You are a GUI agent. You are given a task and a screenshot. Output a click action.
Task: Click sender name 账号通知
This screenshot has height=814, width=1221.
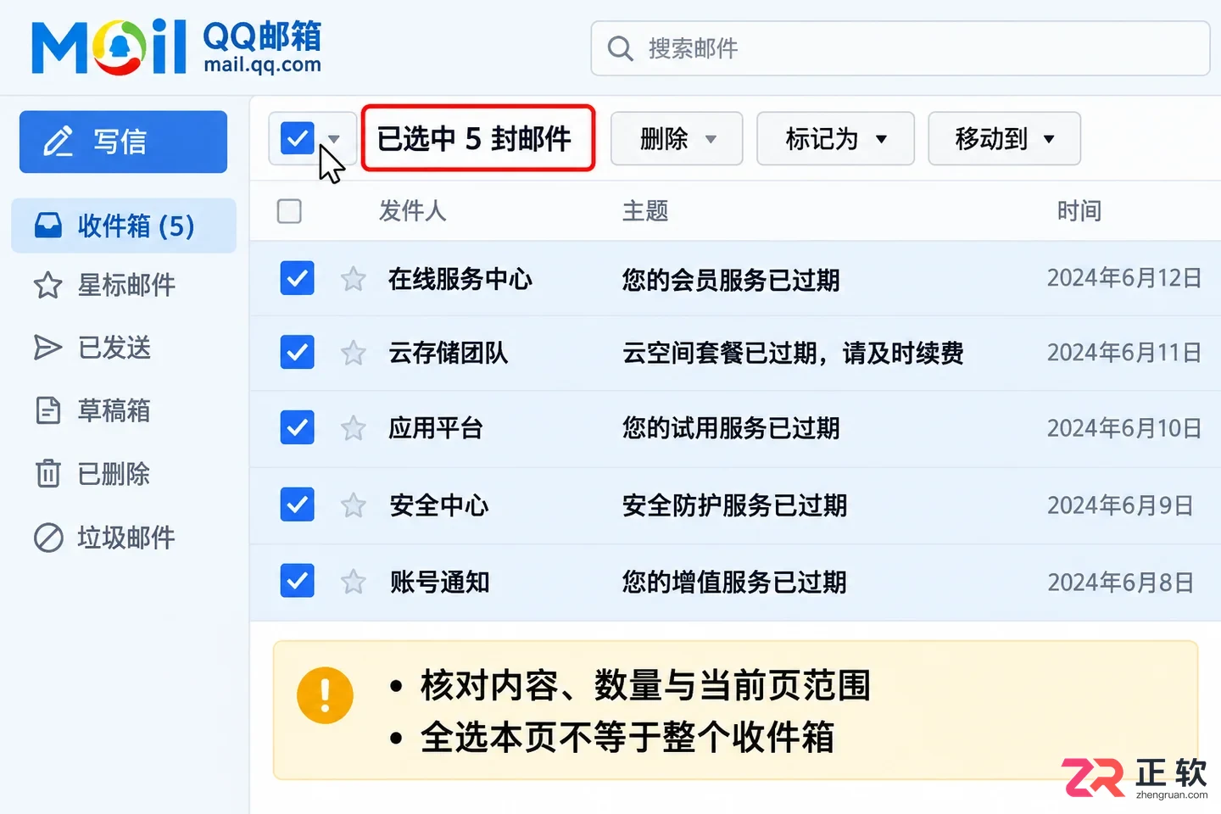coord(439,582)
